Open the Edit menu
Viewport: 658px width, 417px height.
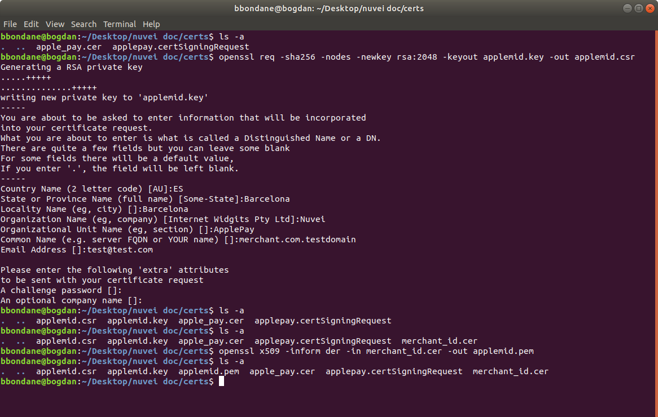(x=31, y=24)
